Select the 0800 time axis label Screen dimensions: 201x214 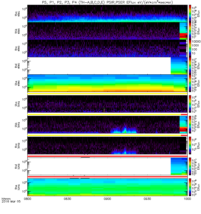coord(28,199)
